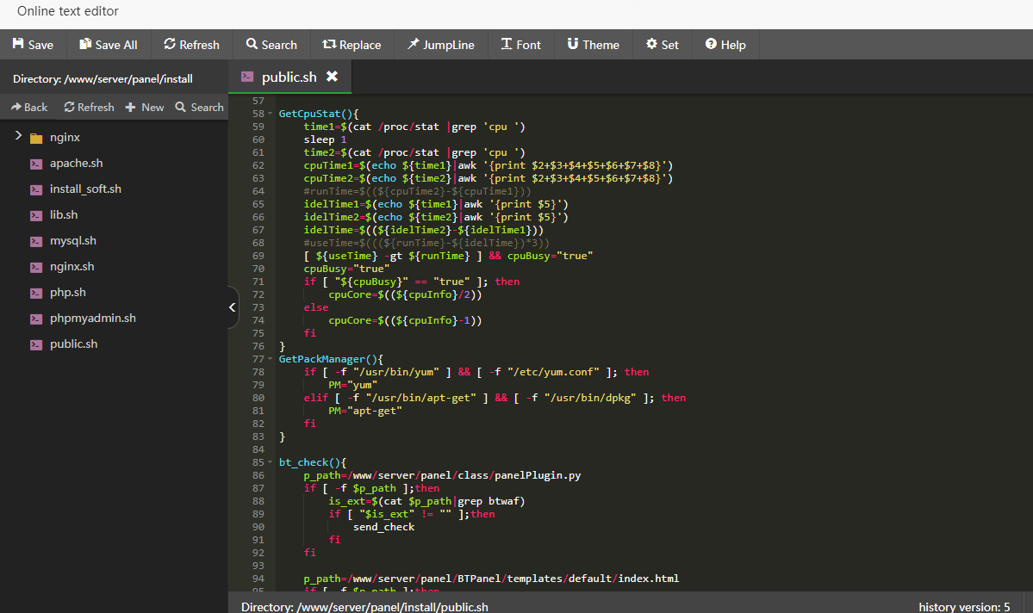Click Save All in the toolbar
The image size is (1033, 613).
pos(108,45)
